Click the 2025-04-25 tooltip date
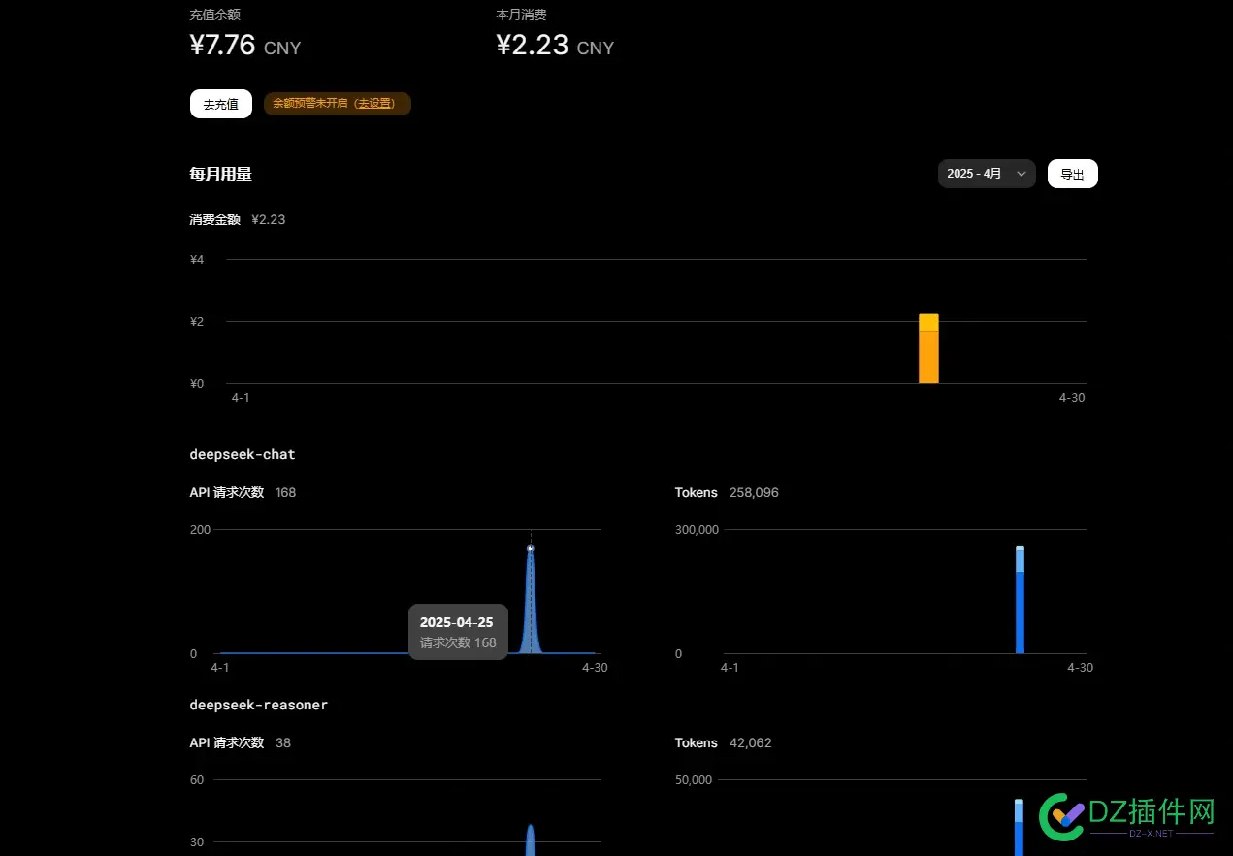The width and height of the screenshot is (1233, 856). coord(456,622)
